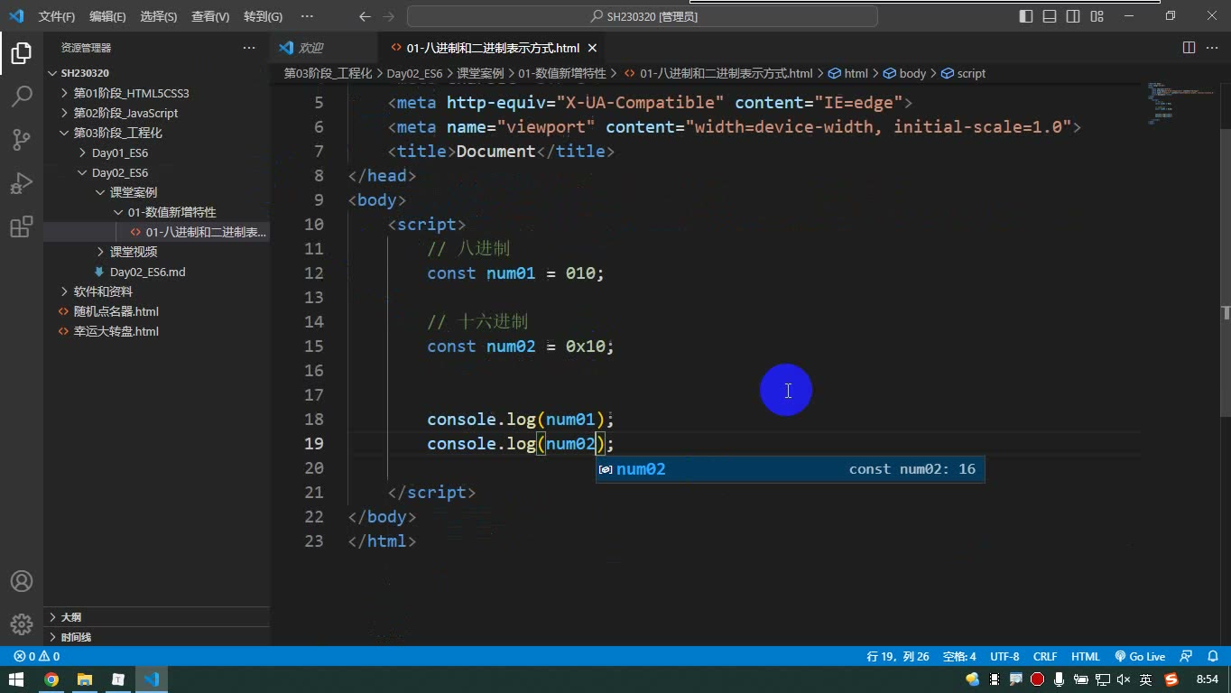Expand the 第01阶段_HTML5CSS3 folder

pyautogui.click(x=157, y=93)
